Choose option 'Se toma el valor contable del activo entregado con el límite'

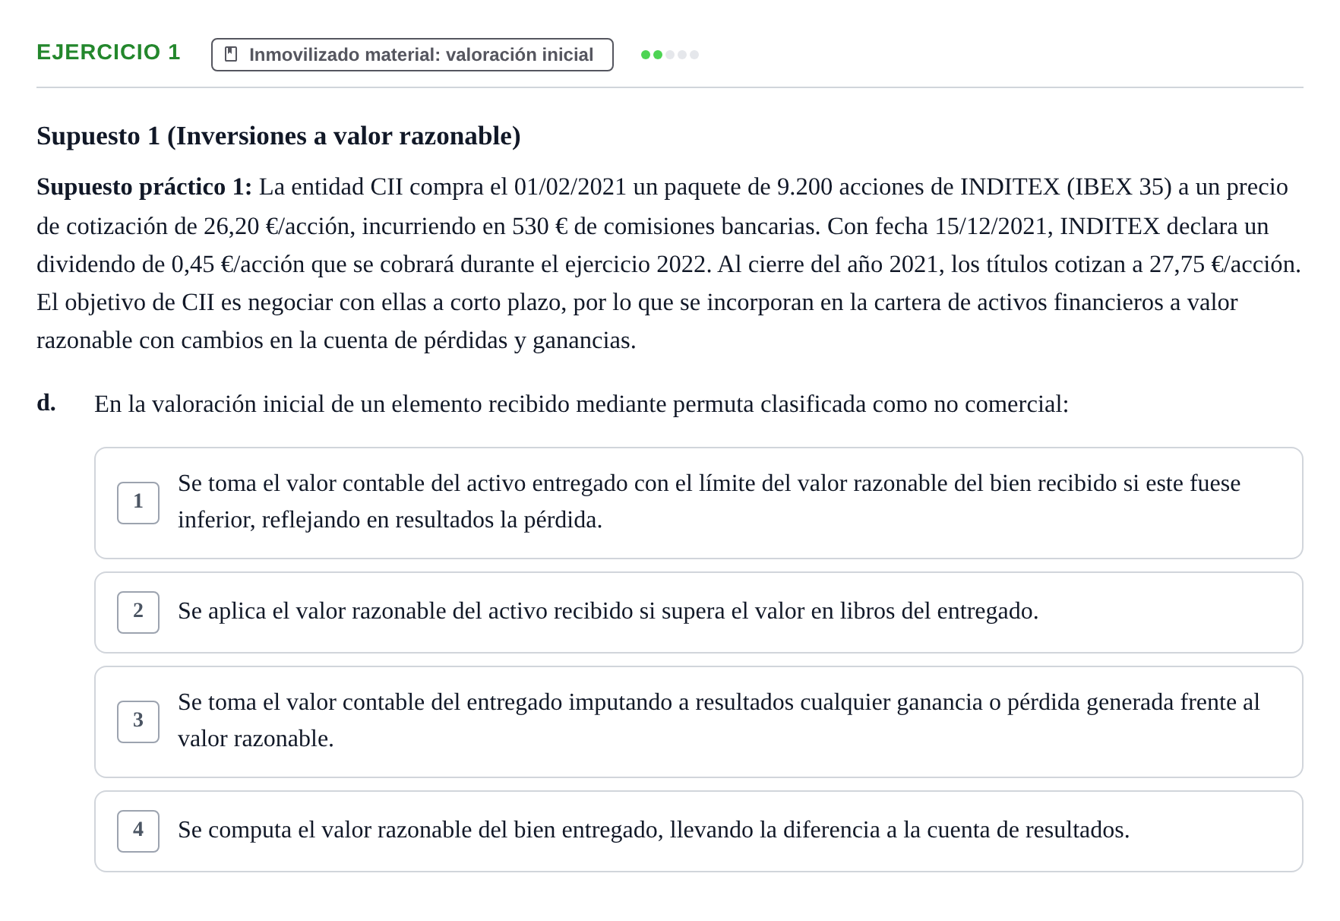[699, 503]
